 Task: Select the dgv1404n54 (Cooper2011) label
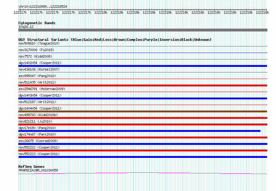point(40,108)
